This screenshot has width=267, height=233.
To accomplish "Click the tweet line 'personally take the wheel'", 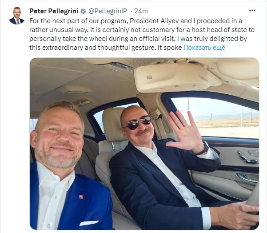I will (138, 39).
